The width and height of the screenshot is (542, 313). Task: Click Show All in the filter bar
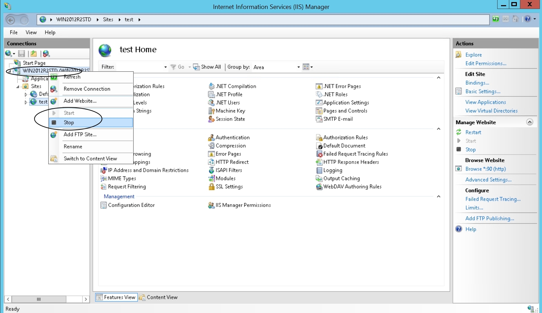[207, 67]
